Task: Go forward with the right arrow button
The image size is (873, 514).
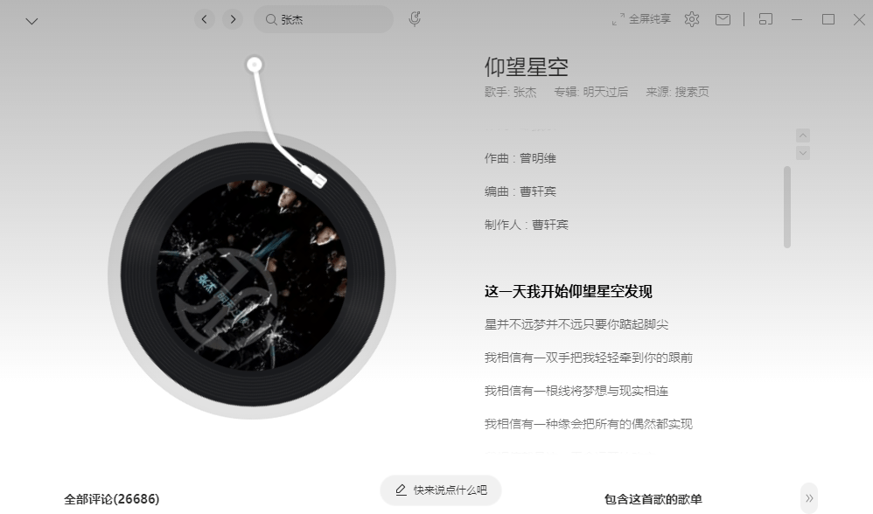Action: point(233,19)
